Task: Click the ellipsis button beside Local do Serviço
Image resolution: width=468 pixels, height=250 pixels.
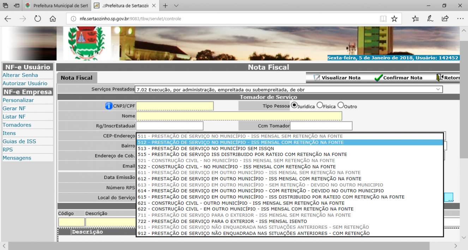Action: click(x=449, y=197)
